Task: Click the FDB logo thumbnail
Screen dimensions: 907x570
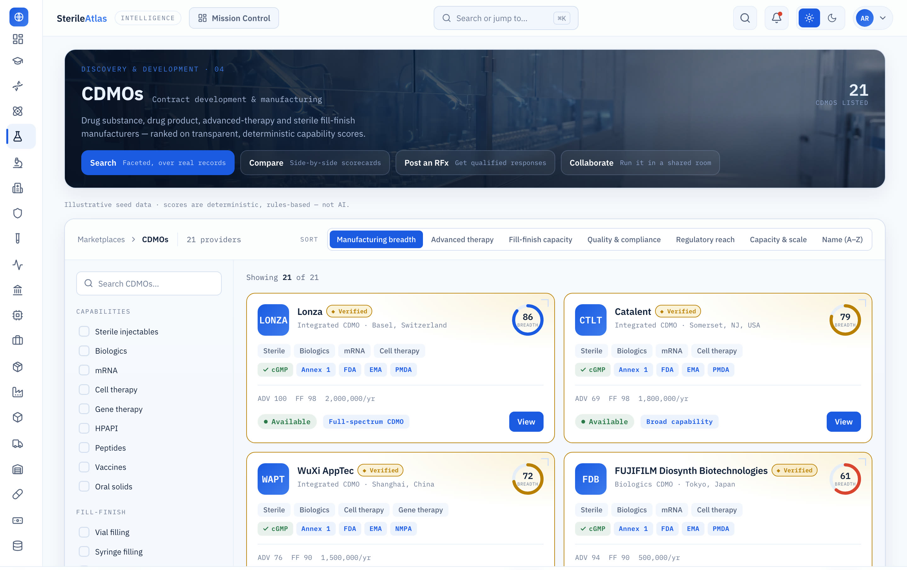Action: coord(590,479)
